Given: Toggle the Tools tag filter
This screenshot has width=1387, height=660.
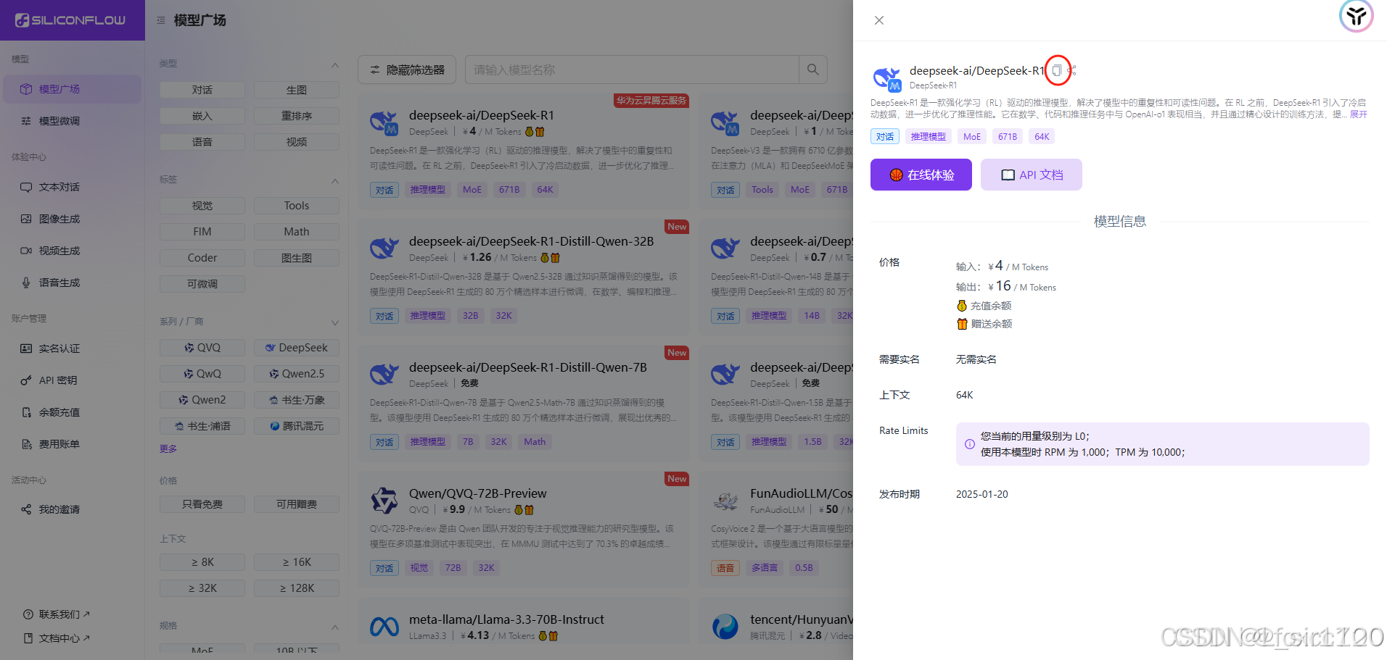Looking at the screenshot, I should (297, 206).
